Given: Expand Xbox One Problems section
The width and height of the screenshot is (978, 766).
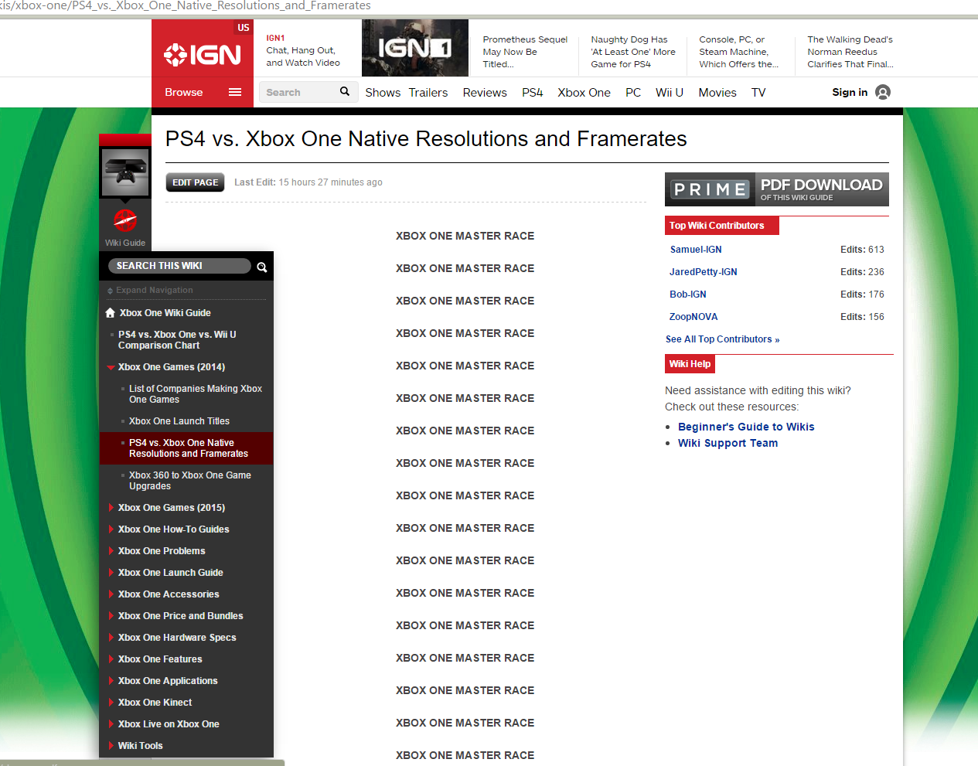Looking at the screenshot, I should click(x=111, y=551).
